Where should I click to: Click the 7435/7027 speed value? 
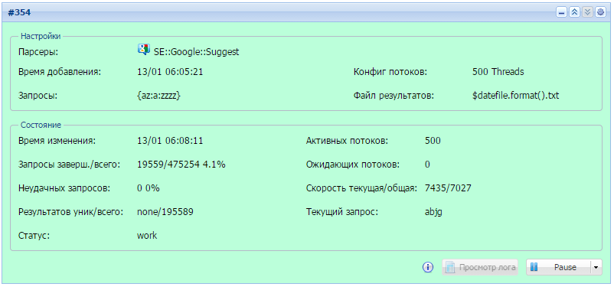point(448,188)
